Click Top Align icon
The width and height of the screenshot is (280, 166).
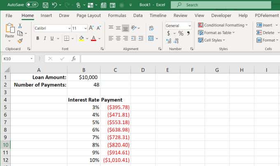tap(111, 28)
